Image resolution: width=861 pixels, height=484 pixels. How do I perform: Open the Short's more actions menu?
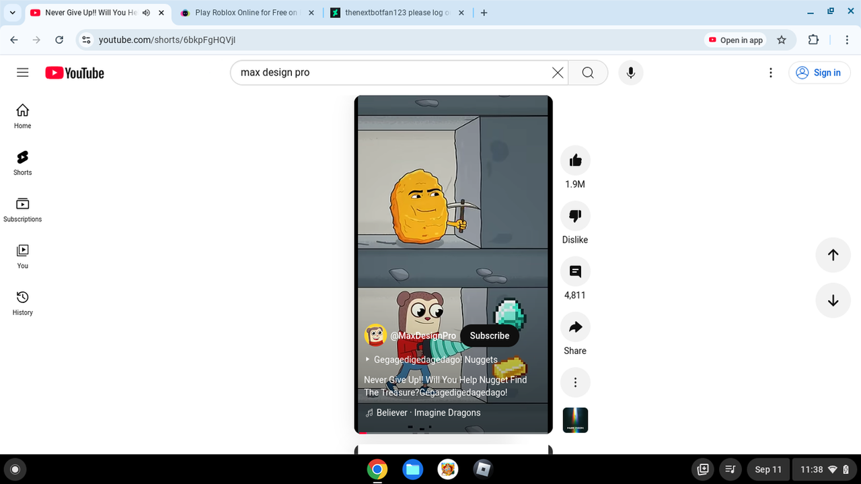pos(575,382)
